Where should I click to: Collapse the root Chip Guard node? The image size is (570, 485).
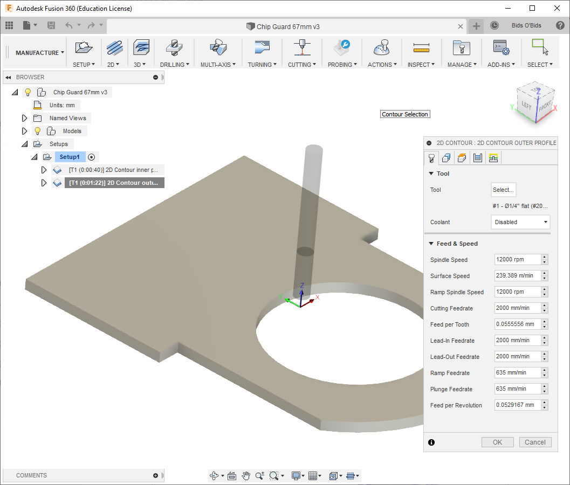(15, 92)
